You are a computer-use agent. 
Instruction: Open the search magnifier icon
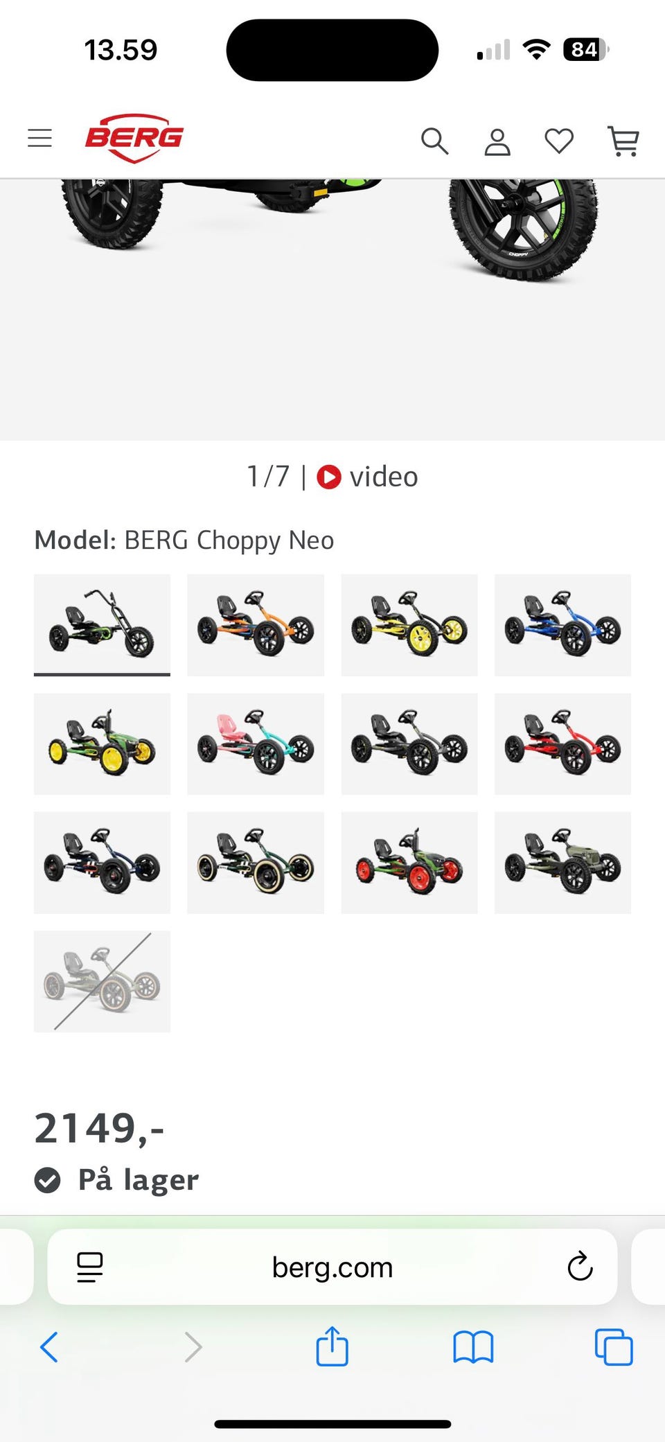click(435, 141)
